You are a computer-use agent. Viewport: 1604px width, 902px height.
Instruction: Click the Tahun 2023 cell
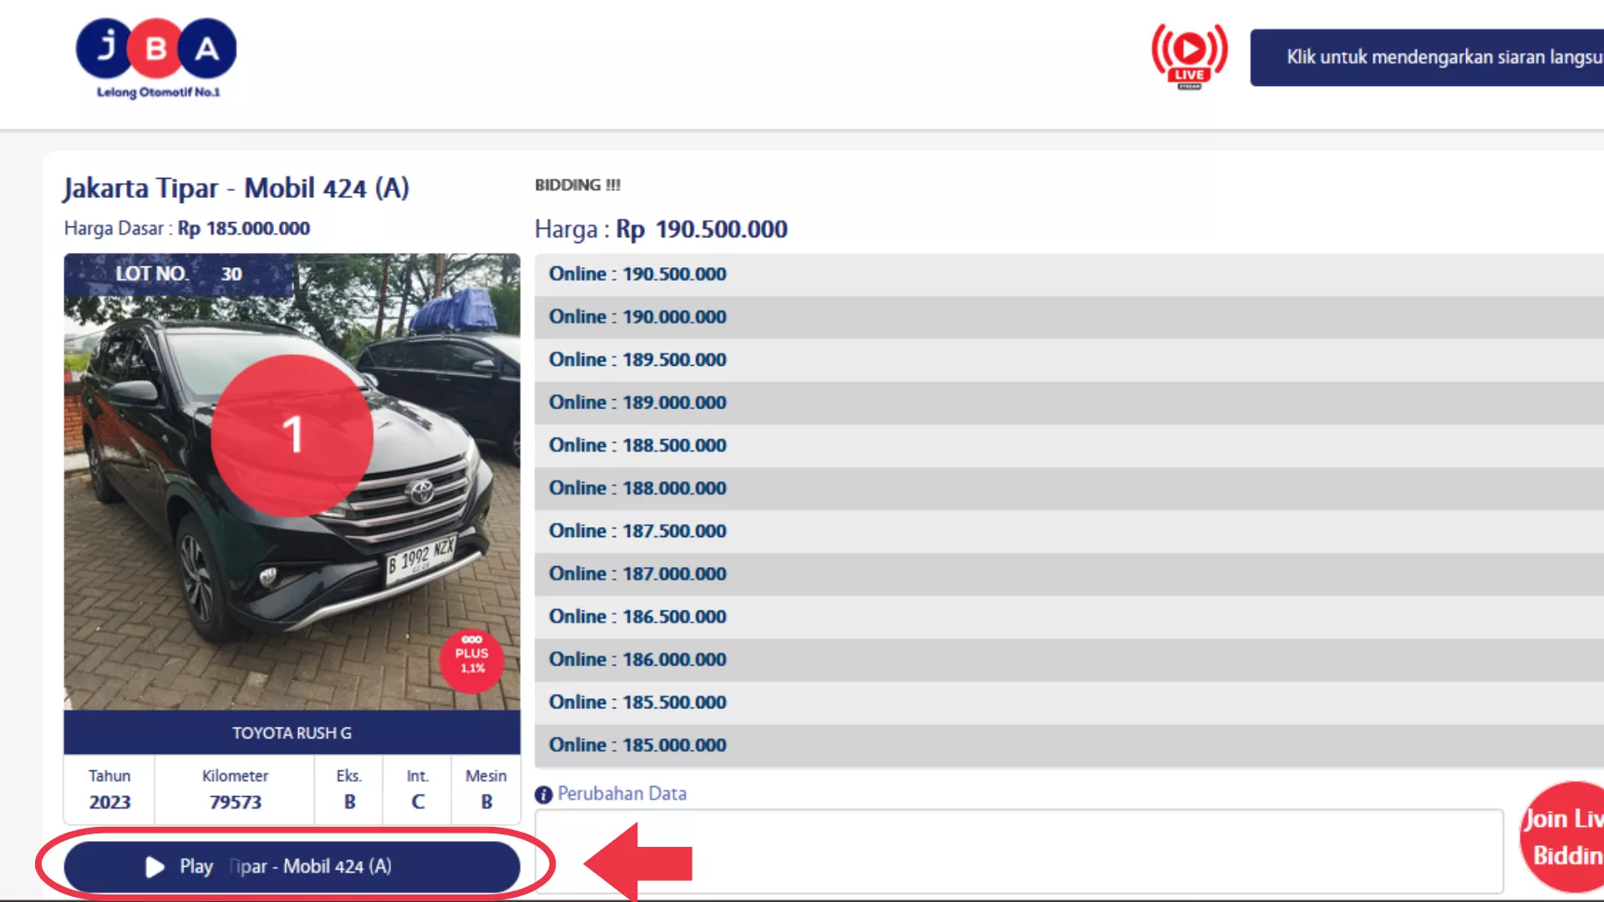(109, 789)
